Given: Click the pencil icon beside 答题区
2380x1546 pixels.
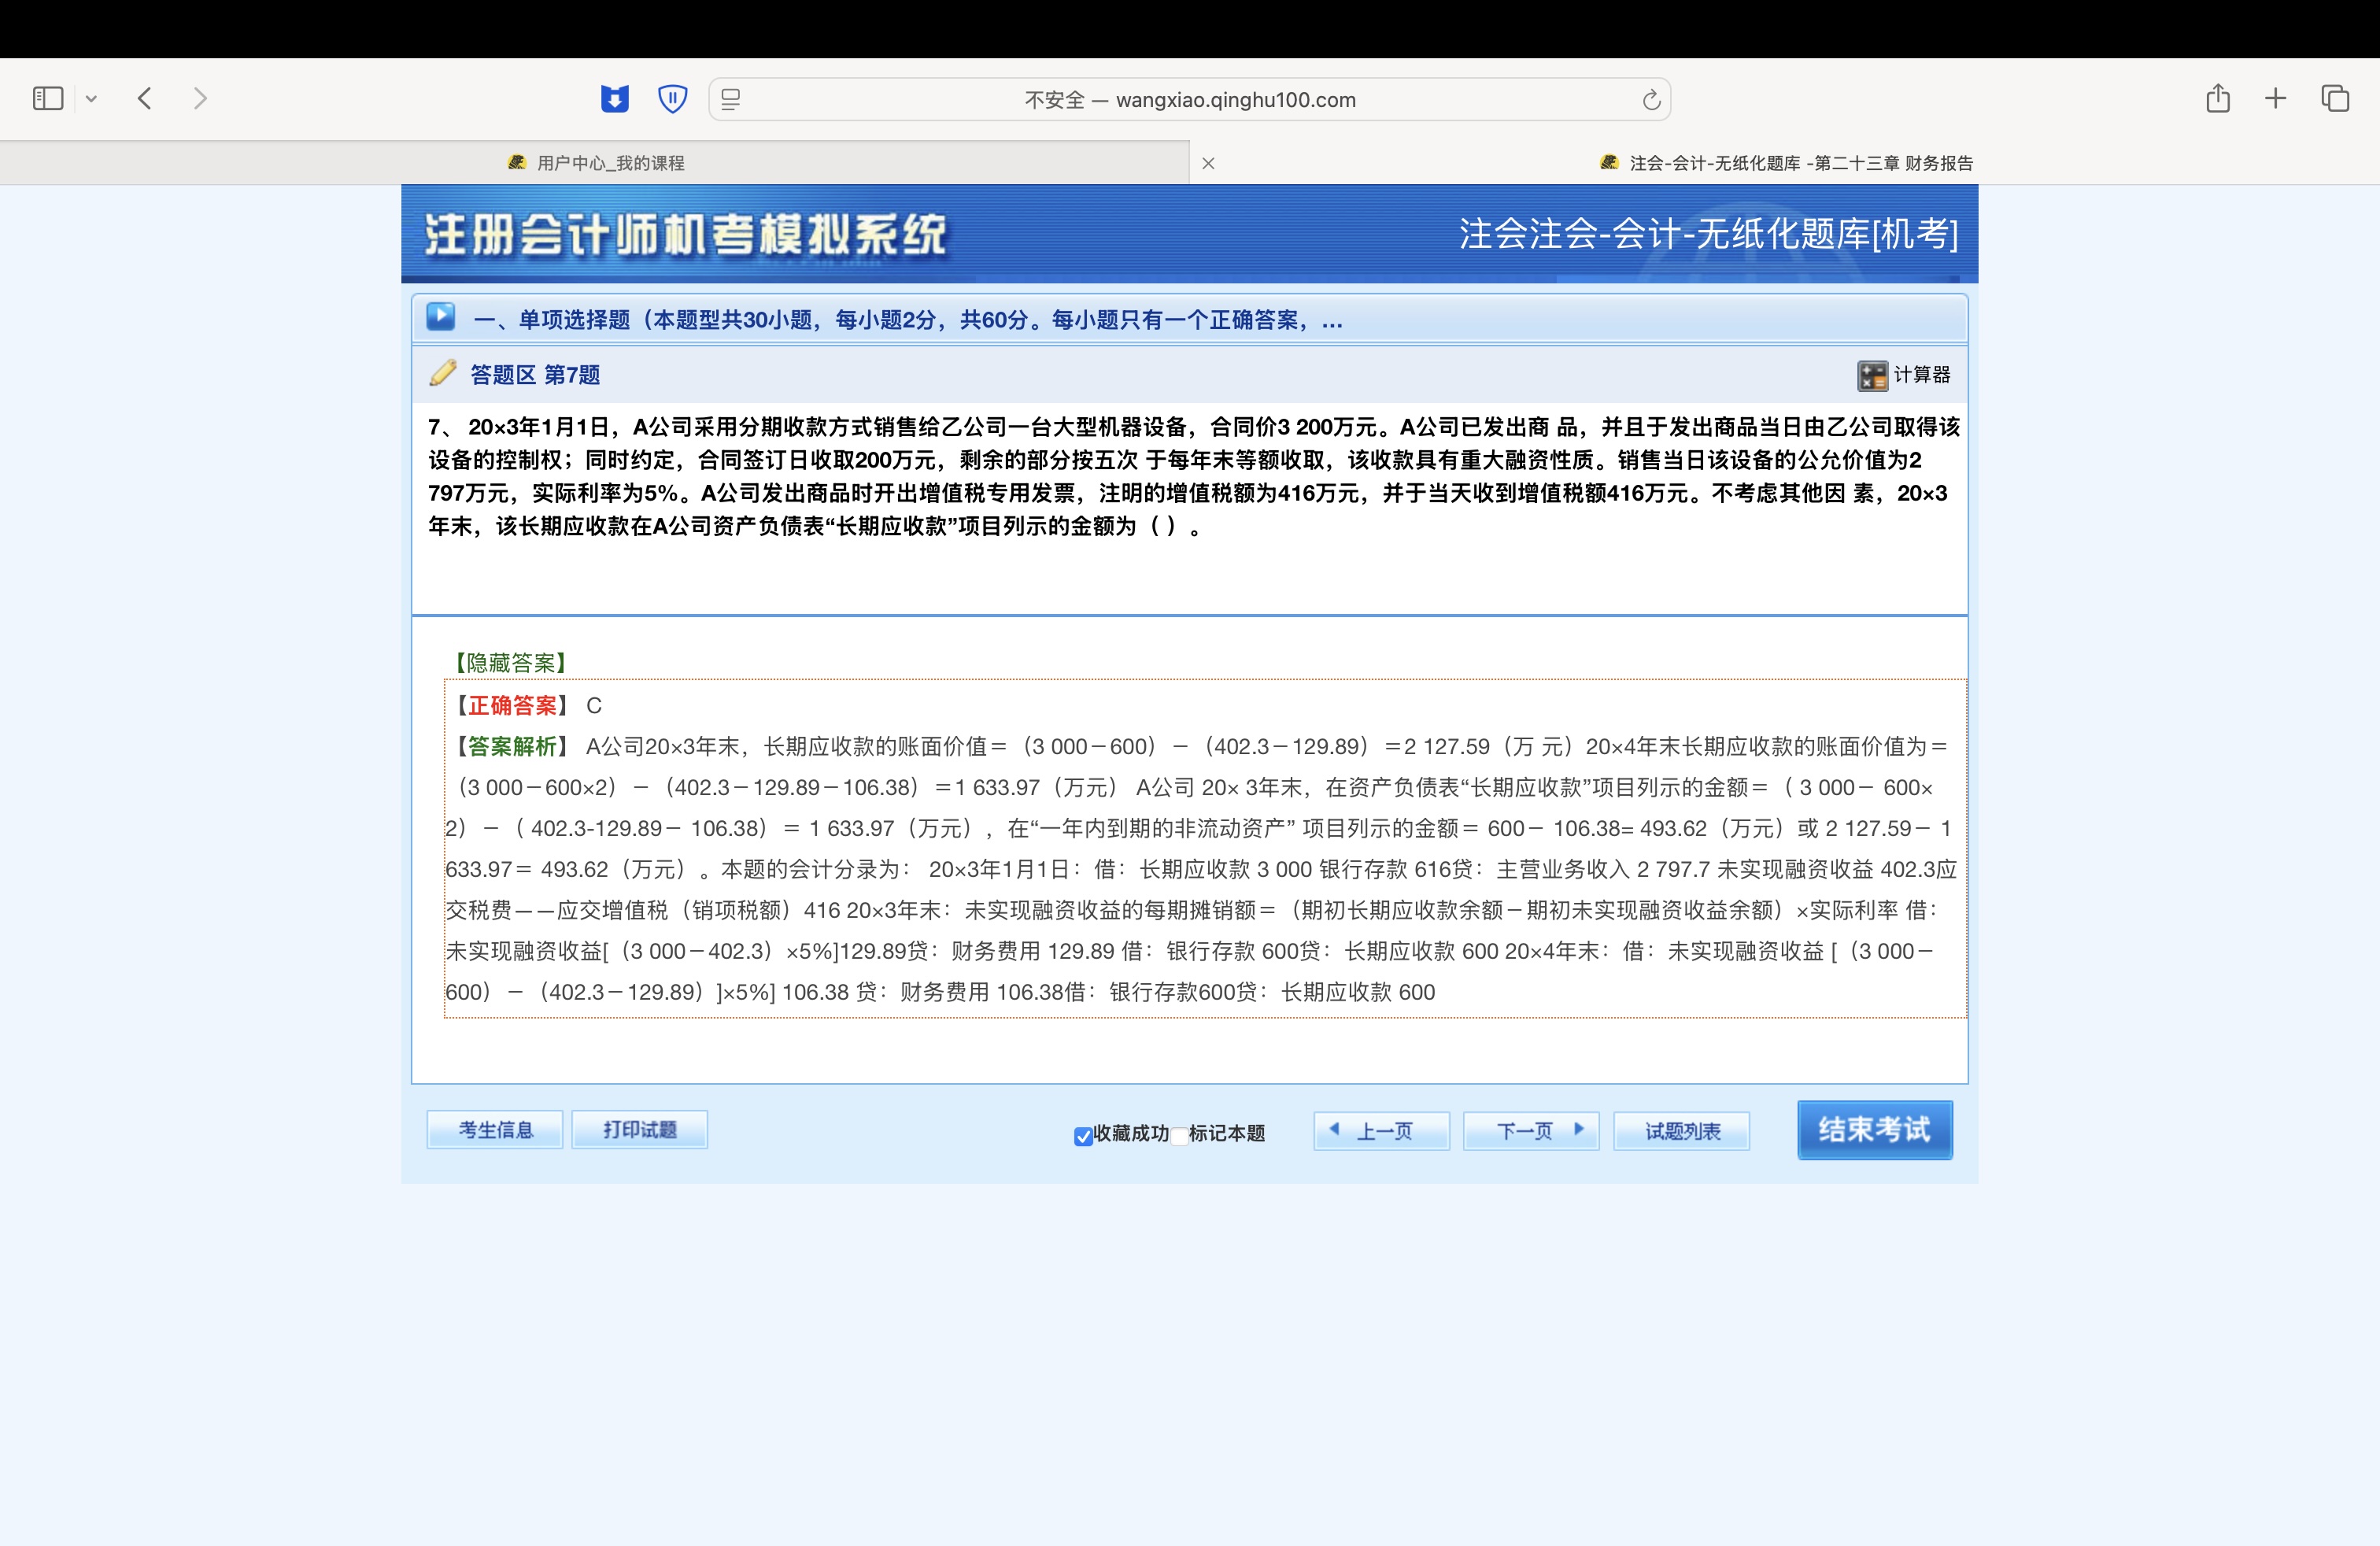Looking at the screenshot, I should [443, 373].
